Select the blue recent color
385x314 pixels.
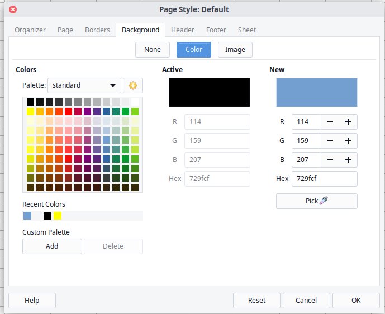pos(27,216)
